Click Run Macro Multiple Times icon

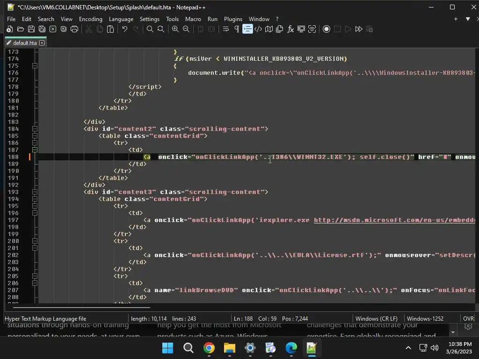click(x=359, y=29)
